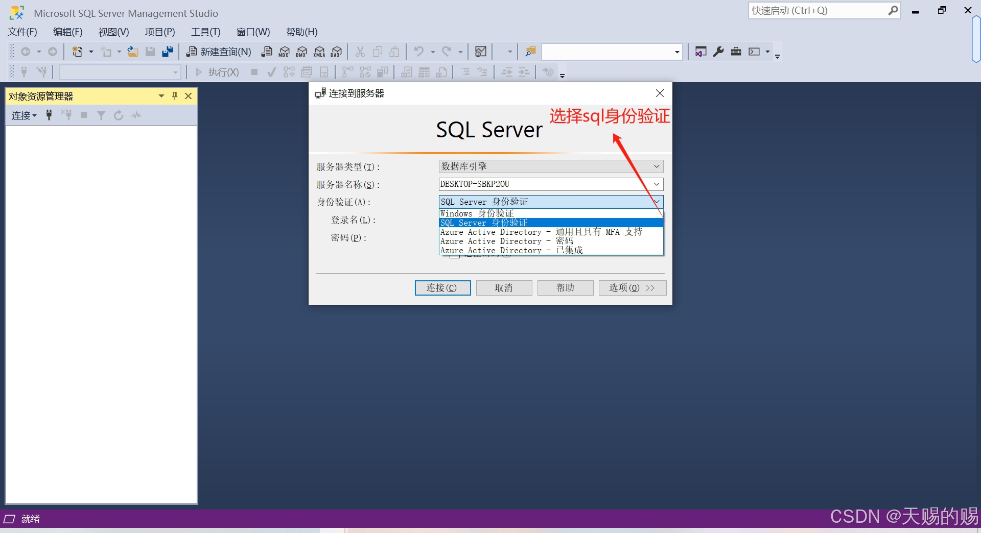Open the Redo history dropdown arrow
This screenshot has width=981, height=533.
460,52
